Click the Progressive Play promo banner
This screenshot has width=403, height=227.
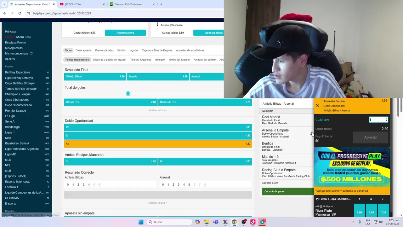352,167
